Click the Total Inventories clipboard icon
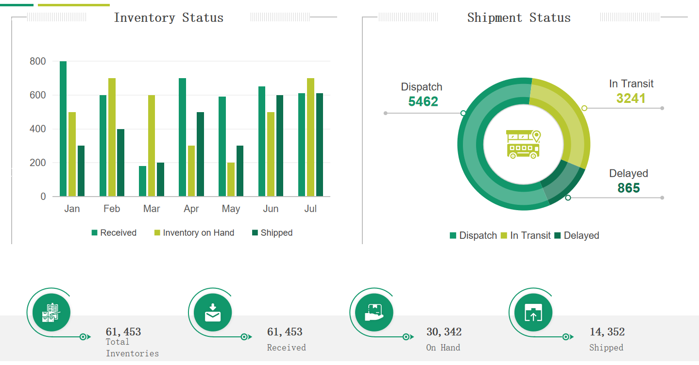699x365 pixels. tap(51, 313)
